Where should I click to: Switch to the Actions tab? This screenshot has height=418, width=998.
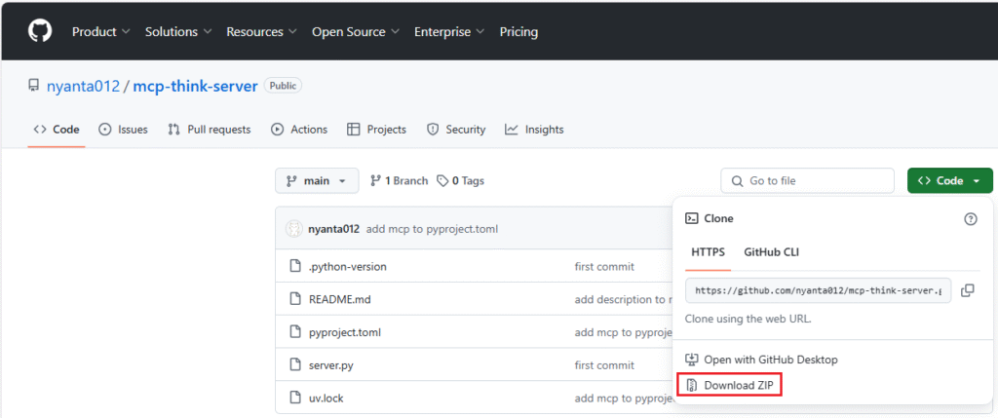click(x=299, y=130)
